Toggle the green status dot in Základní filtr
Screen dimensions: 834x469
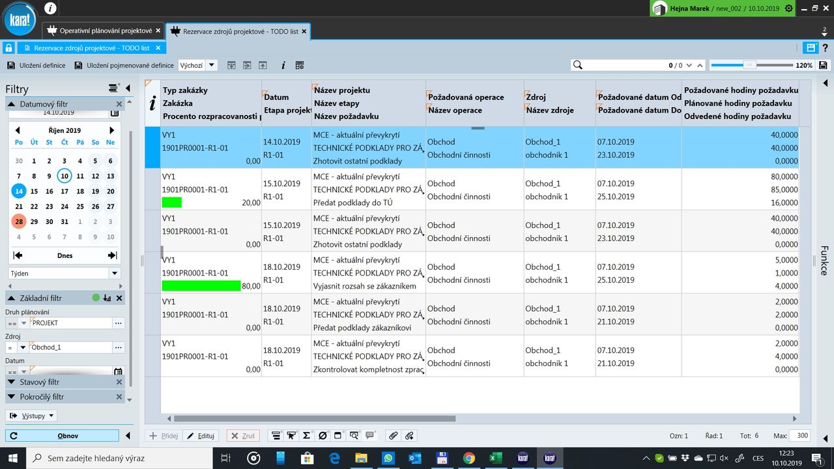tap(96, 298)
